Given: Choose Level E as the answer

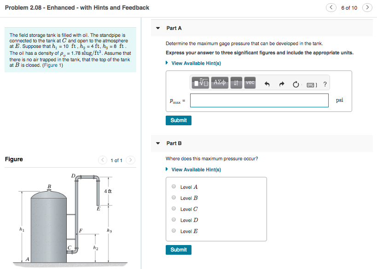Looking at the screenshot, I should click(x=174, y=231).
